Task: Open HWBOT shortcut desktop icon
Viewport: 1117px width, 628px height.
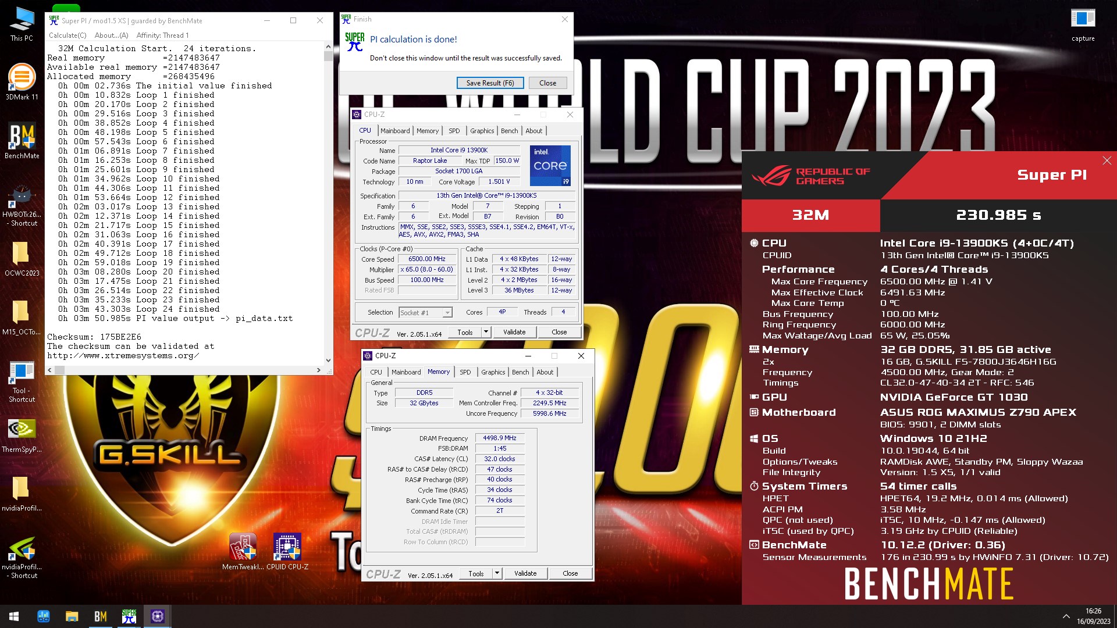Action: [22, 206]
